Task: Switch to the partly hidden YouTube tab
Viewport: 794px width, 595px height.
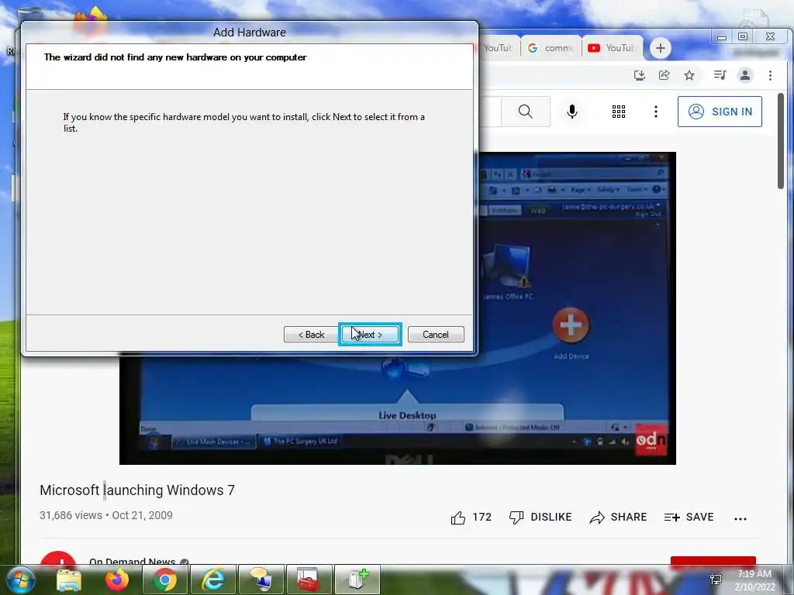Action: tap(499, 48)
